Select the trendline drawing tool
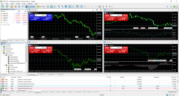 96,6
